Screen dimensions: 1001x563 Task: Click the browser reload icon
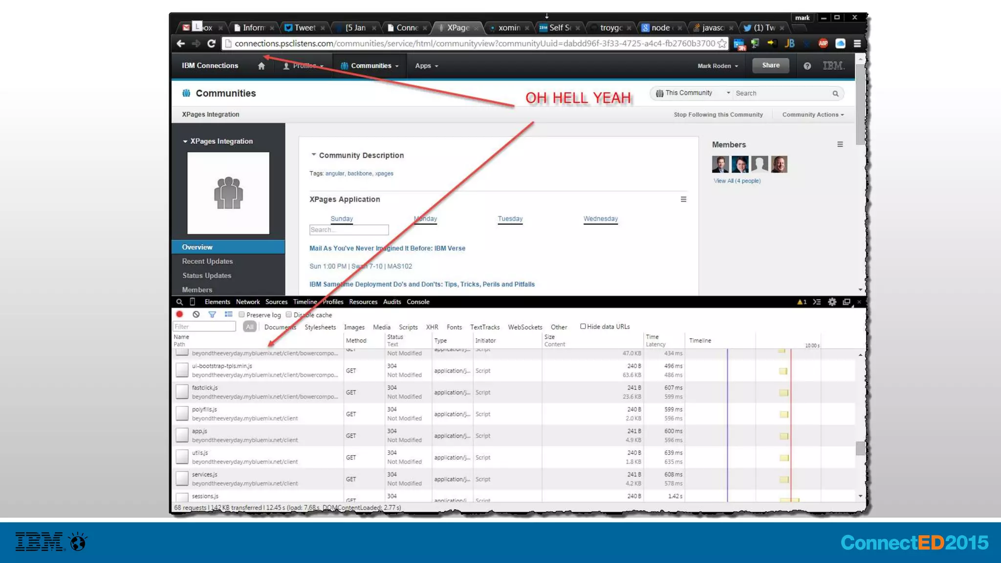pos(211,43)
